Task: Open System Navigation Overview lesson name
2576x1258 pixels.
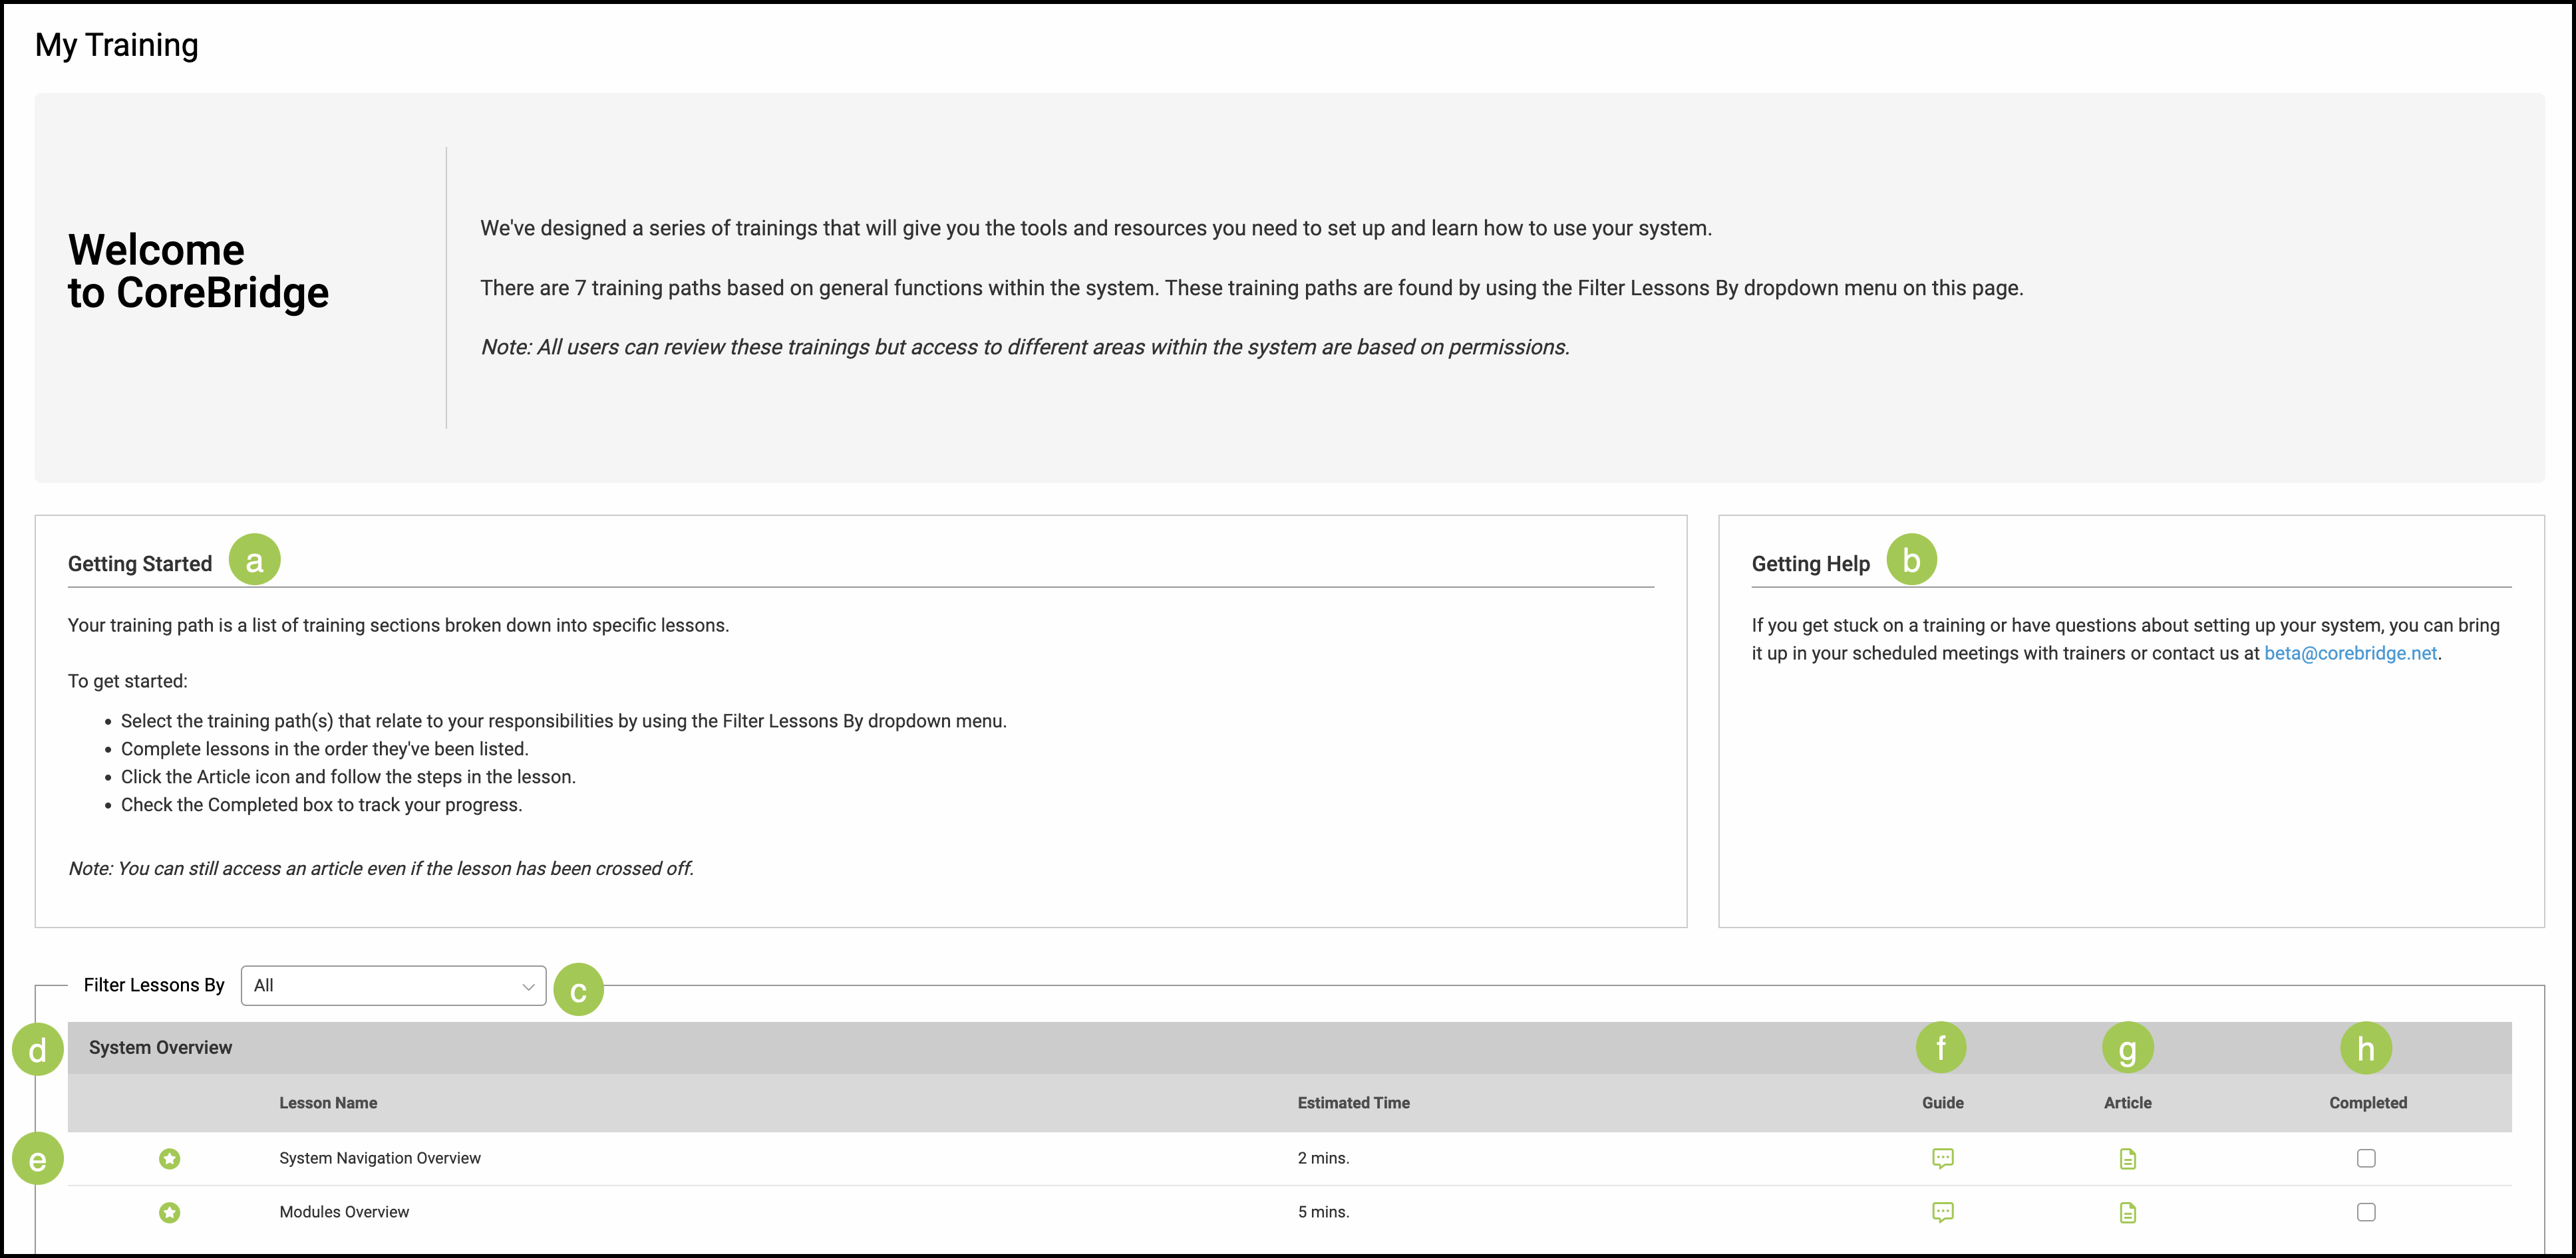Action: [379, 1158]
